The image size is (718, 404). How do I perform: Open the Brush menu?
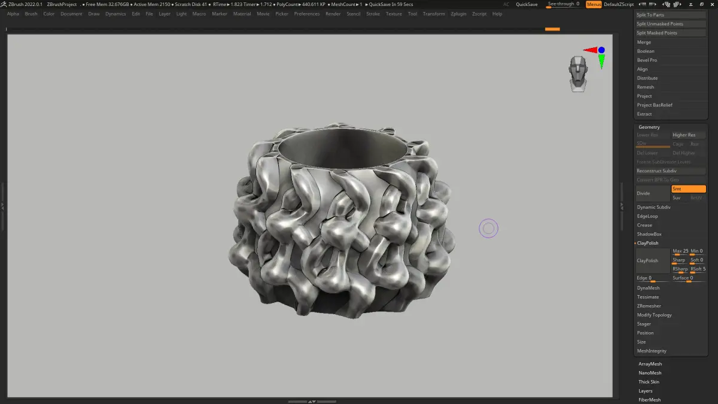(x=31, y=14)
